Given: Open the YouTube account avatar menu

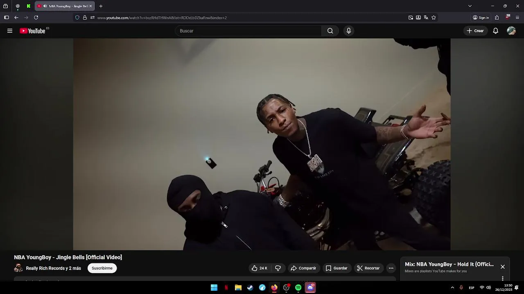Looking at the screenshot, I should [x=511, y=31].
